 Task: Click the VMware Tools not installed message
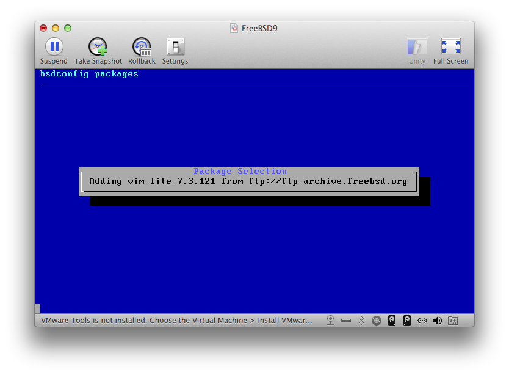pos(176,321)
